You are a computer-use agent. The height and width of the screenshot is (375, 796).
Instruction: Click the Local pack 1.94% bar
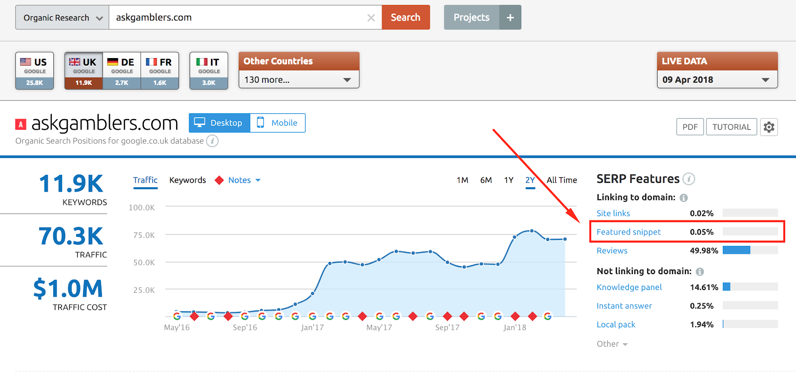tap(750, 324)
